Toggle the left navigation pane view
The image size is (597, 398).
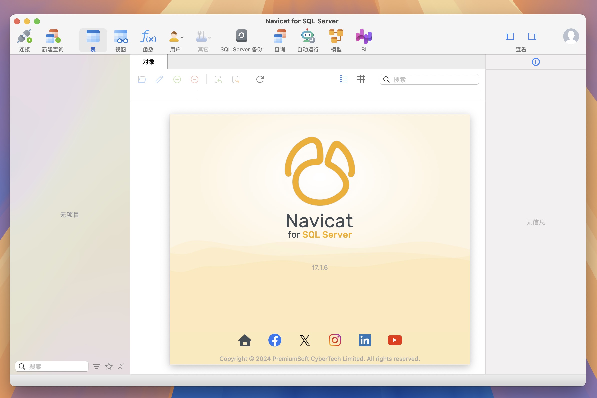[510, 36]
